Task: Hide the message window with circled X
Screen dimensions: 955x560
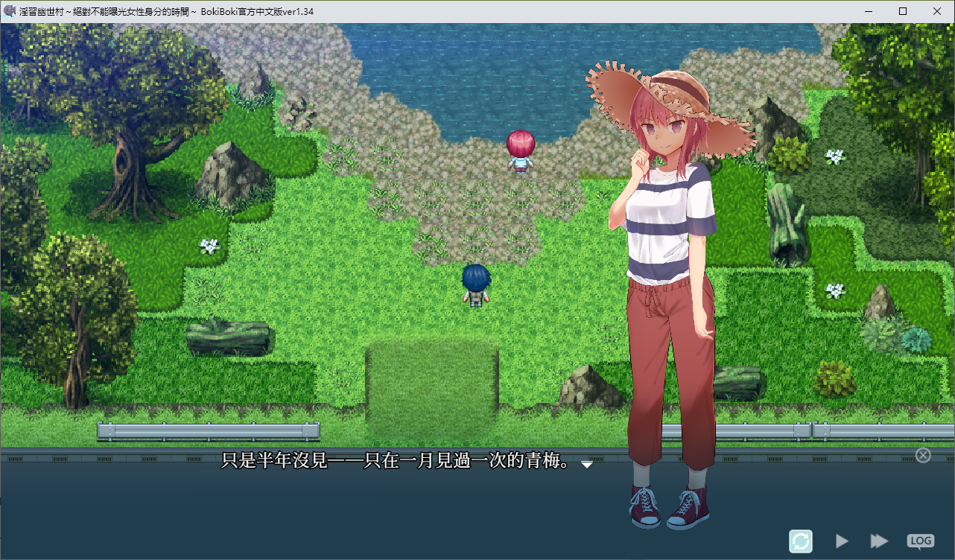Action: pyautogui.click(x=923, y=455)
